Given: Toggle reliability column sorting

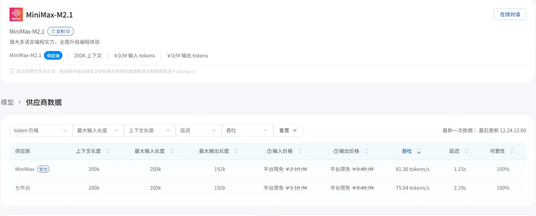Looking at the screenshot, I should tap(512, 151).
